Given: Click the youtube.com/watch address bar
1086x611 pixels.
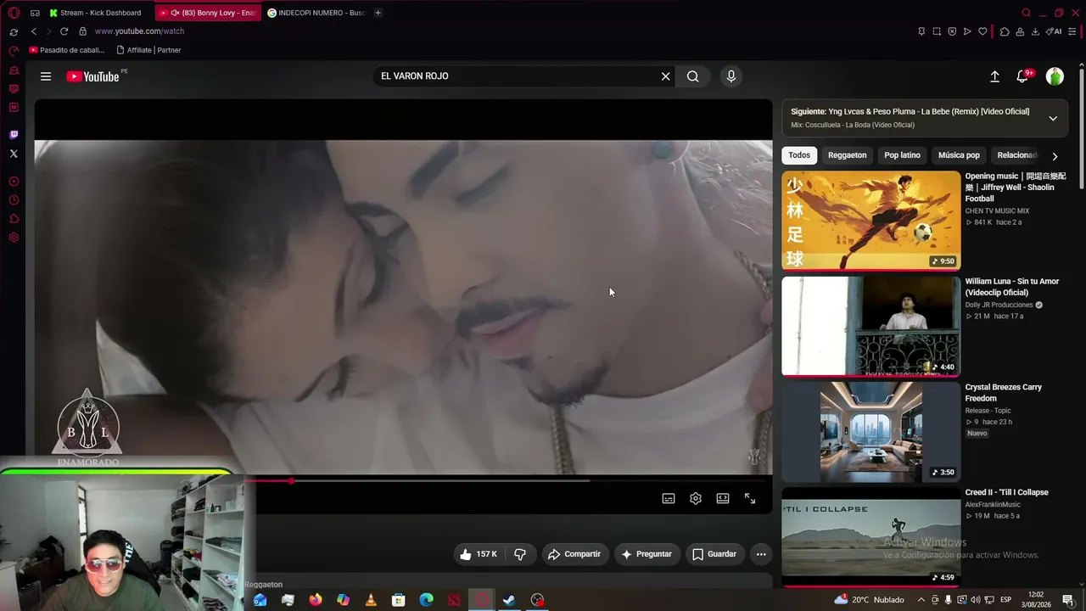Looking at the screenshot, I should 139,31.
